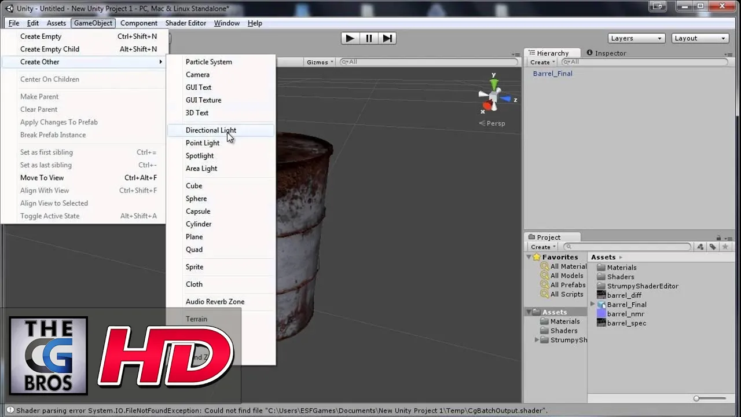This screenshot has width=741, height=417.
Task: Click the Search by Label tag icon
Action: pos(713,247)
